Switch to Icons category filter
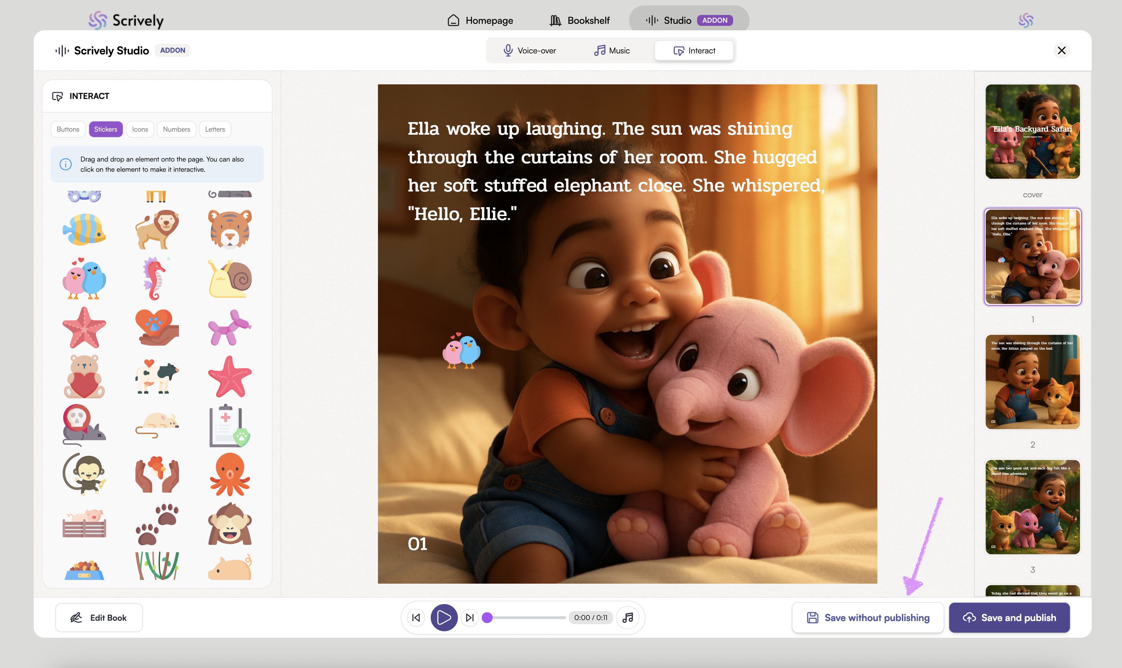Image resolution: width=1122 pixels, height=668 pixels. coord(140,129)
